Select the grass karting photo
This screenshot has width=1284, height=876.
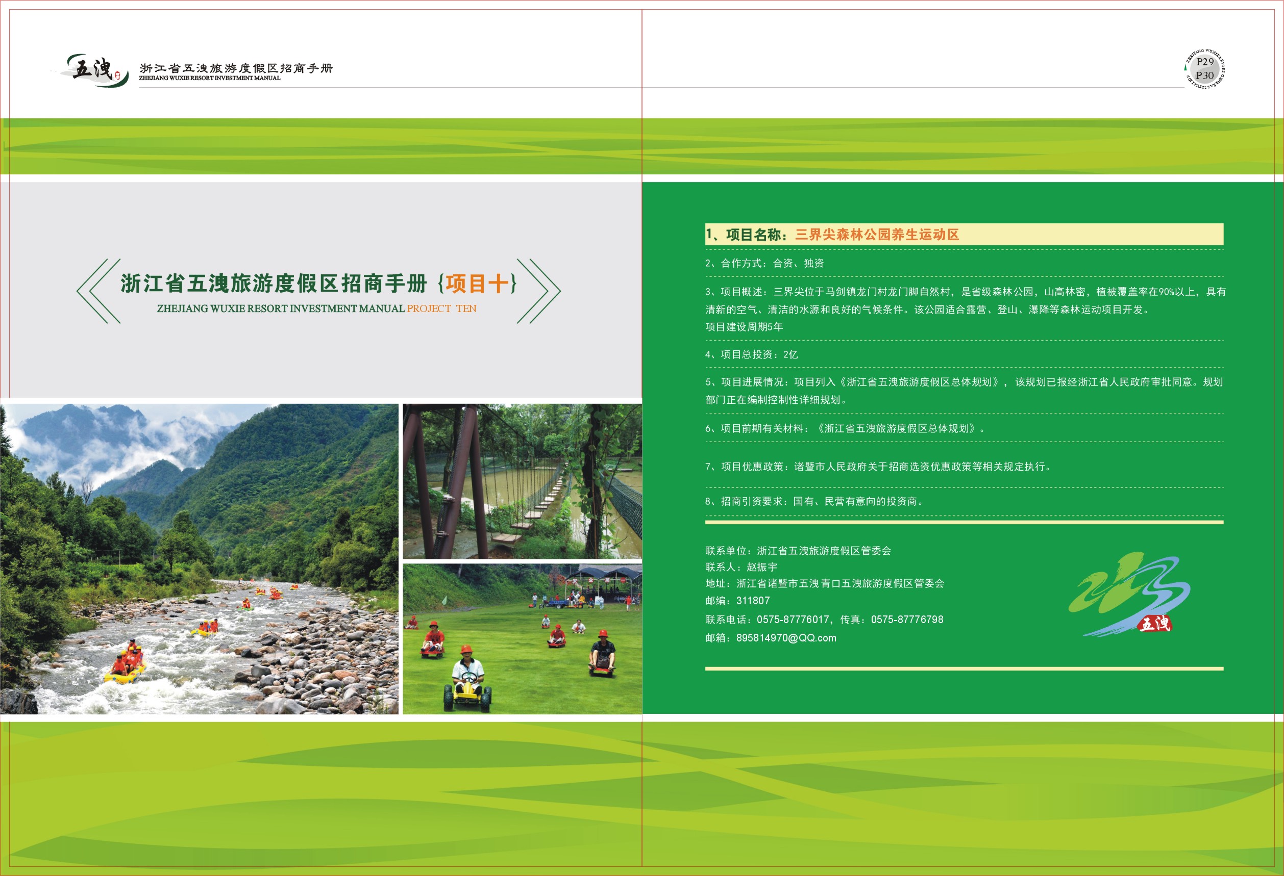(x=522, y=639)
